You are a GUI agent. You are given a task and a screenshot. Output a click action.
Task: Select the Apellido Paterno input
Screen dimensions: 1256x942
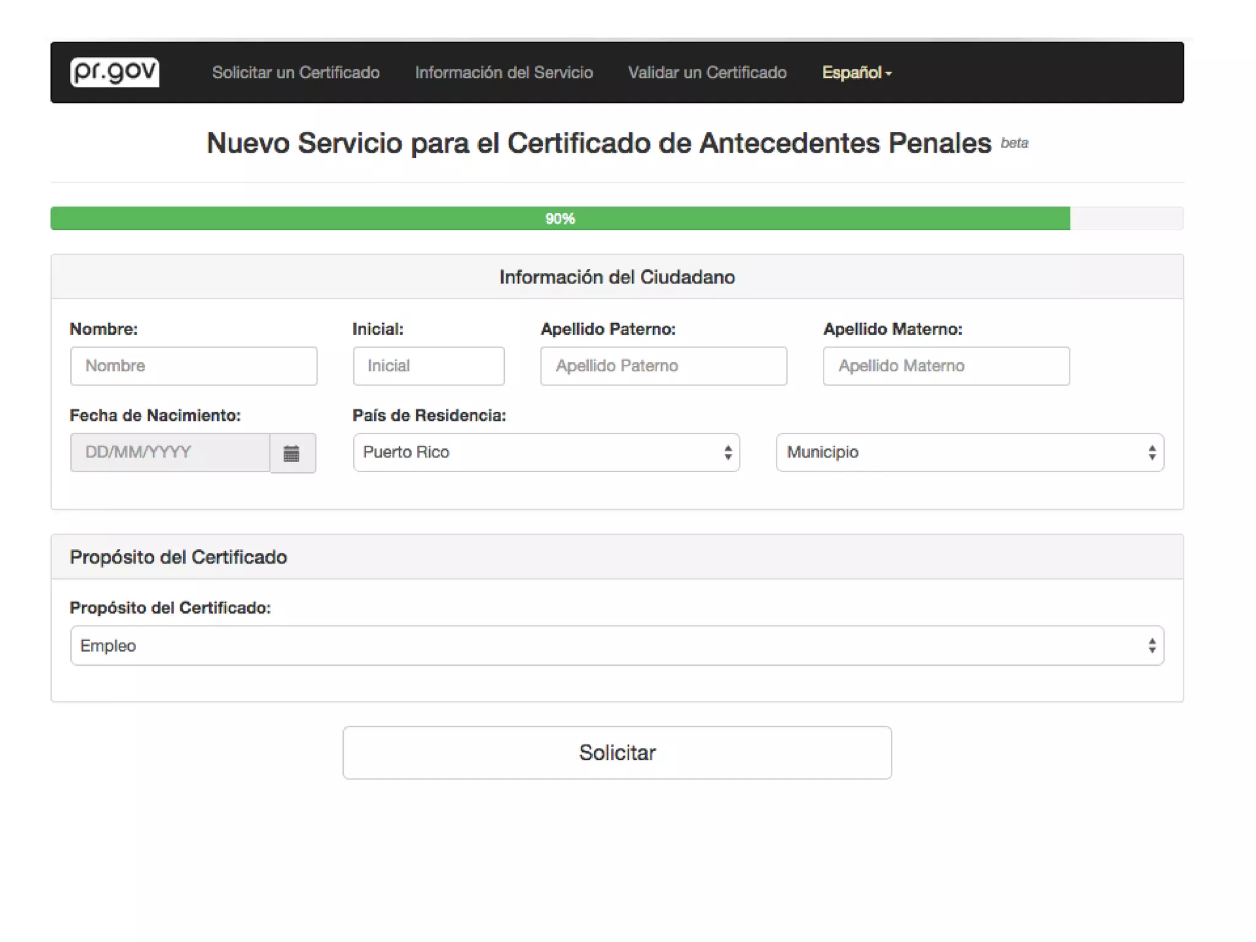click(x=663, y=366)
